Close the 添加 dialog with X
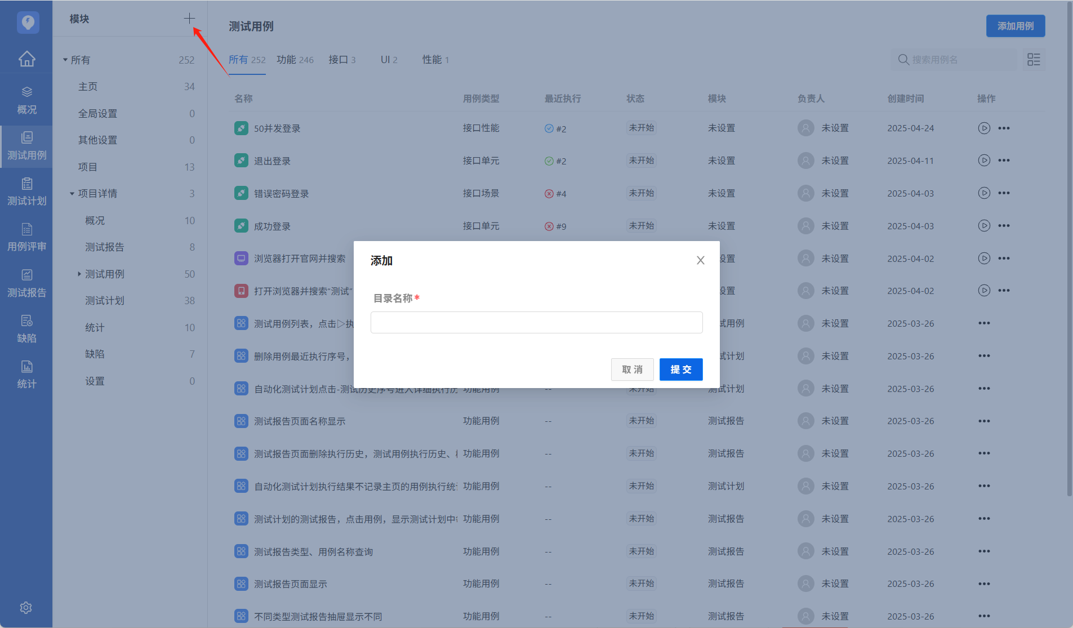 pos(700,260)
